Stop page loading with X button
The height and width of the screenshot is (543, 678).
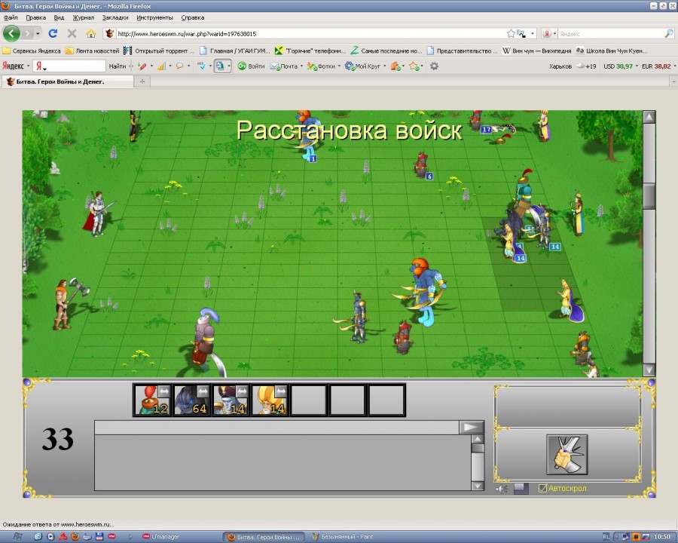(72, 33)
